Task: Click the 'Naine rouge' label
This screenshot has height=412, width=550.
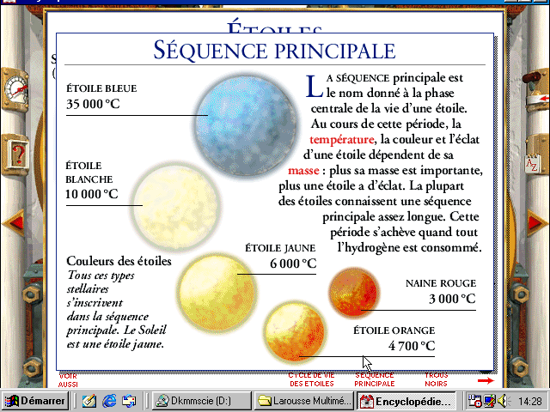Action: coord(441,283)
